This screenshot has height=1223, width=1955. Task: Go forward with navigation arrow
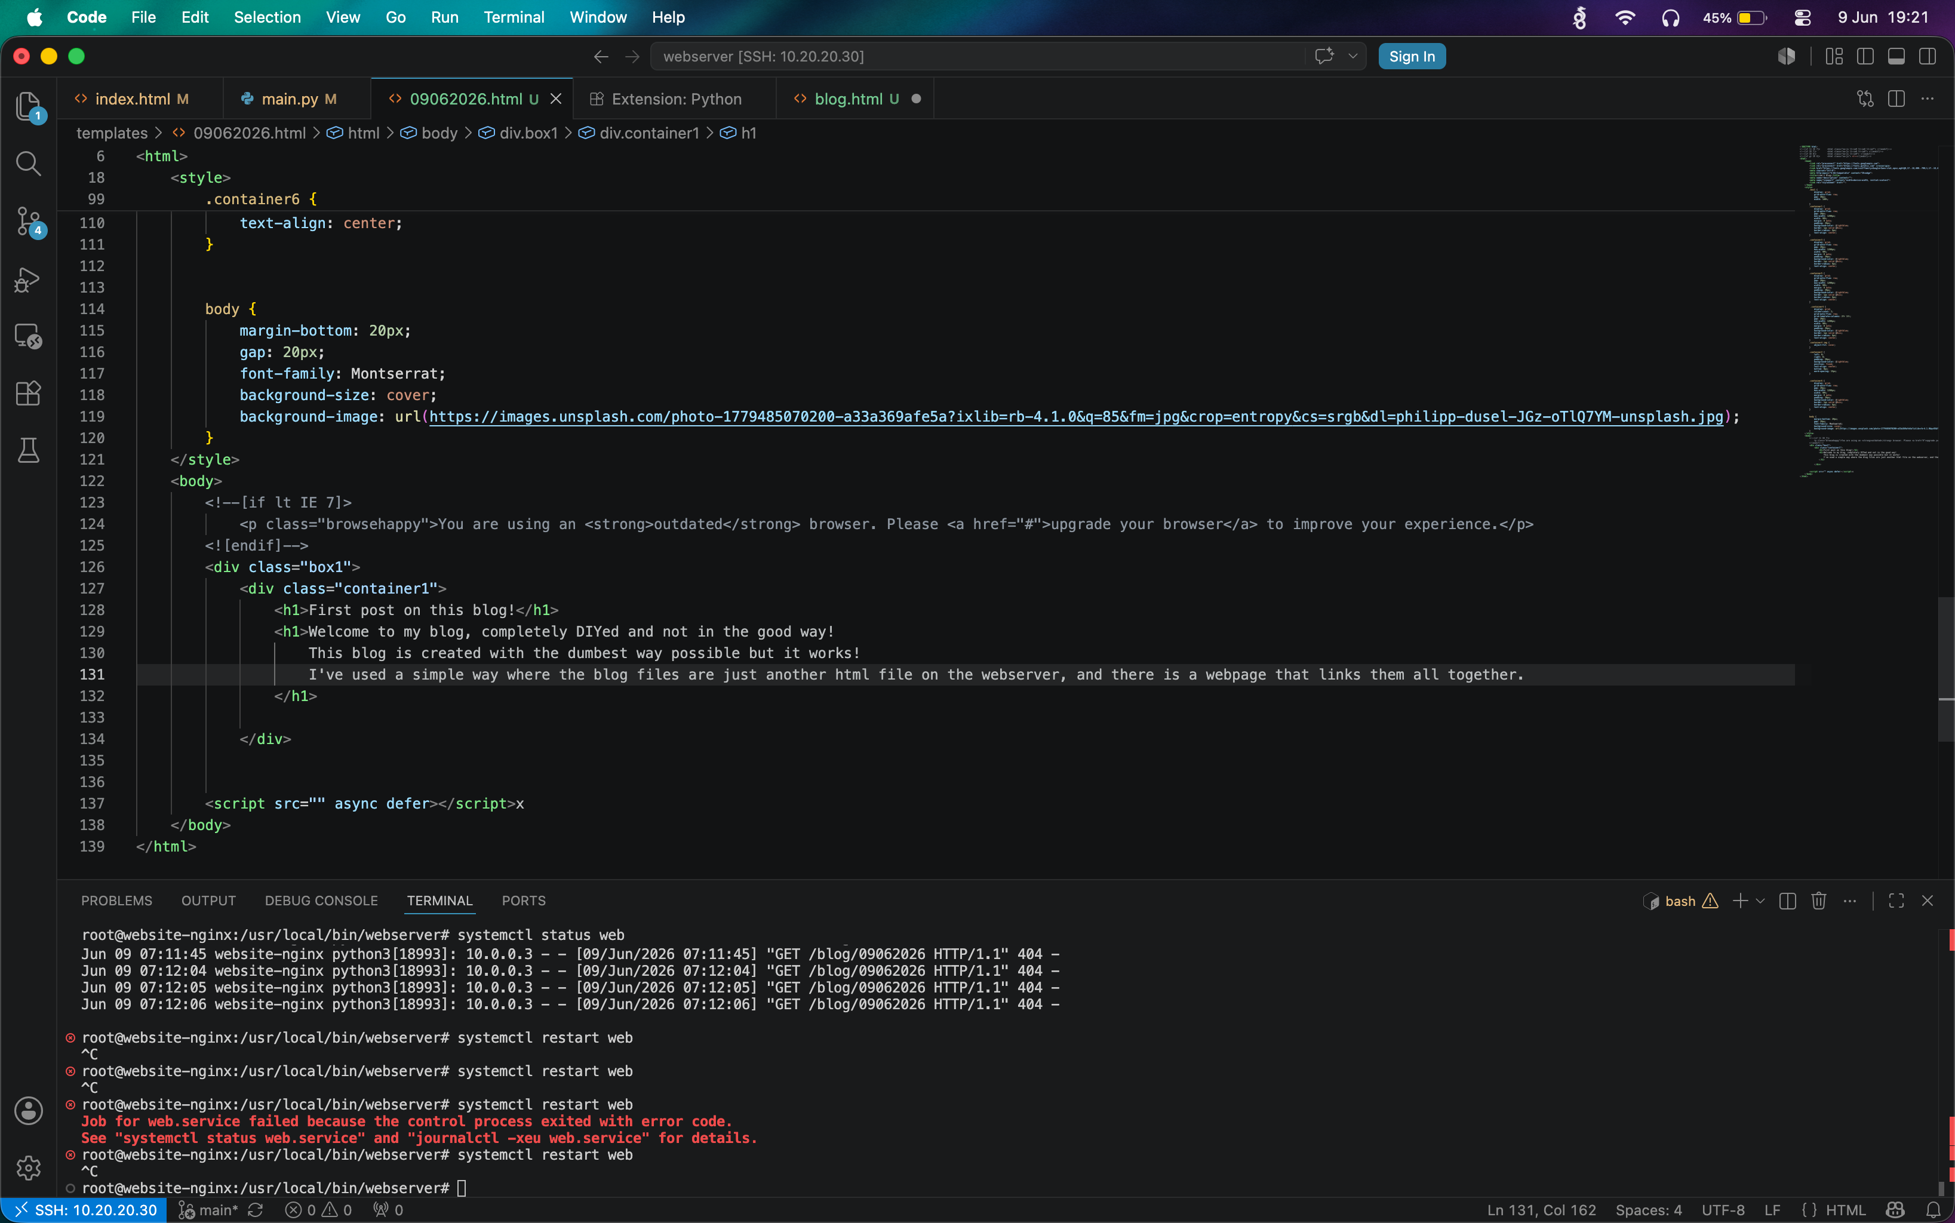632,57
